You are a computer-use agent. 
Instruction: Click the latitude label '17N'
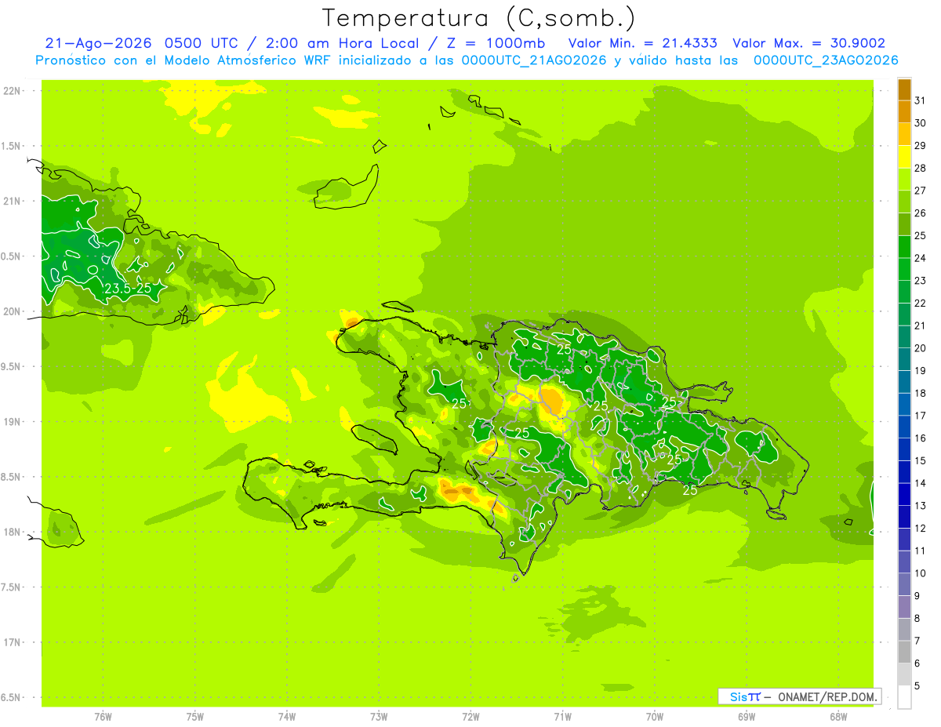(x=12, y=643)
